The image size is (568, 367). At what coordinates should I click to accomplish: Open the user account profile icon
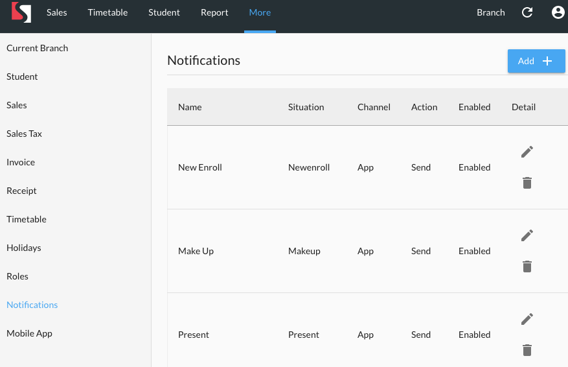pos(558,12)
